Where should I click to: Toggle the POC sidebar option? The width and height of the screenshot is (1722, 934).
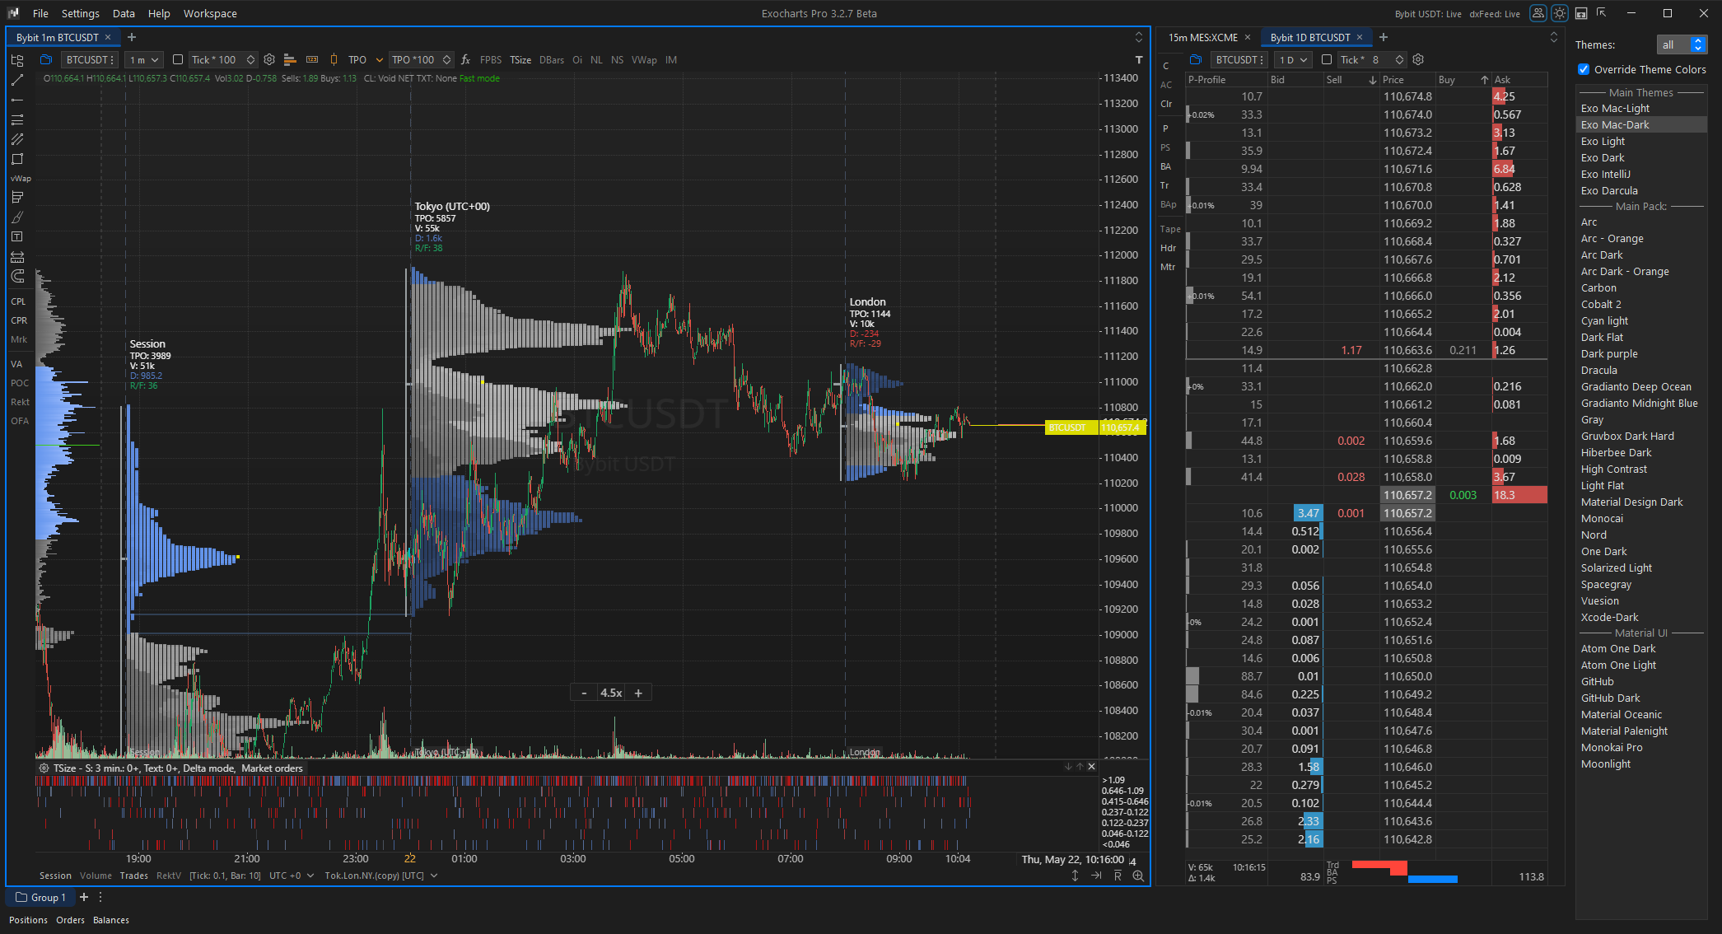pyautogui.click(x=20, y=383)
